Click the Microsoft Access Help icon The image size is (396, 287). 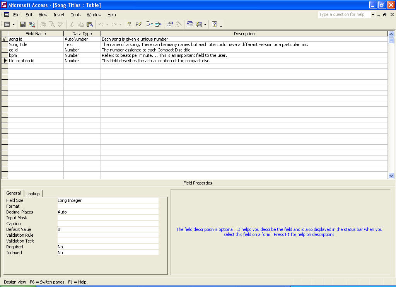(215, 24)
